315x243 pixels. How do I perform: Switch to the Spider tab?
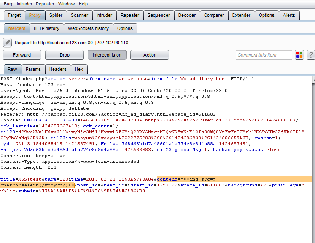(x=56, y=15)
